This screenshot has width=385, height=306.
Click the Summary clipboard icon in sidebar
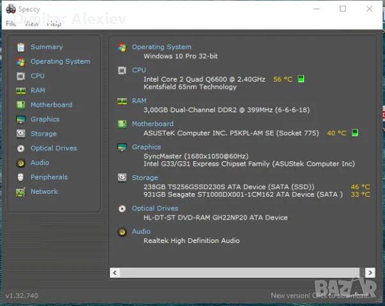coord(20,47)
